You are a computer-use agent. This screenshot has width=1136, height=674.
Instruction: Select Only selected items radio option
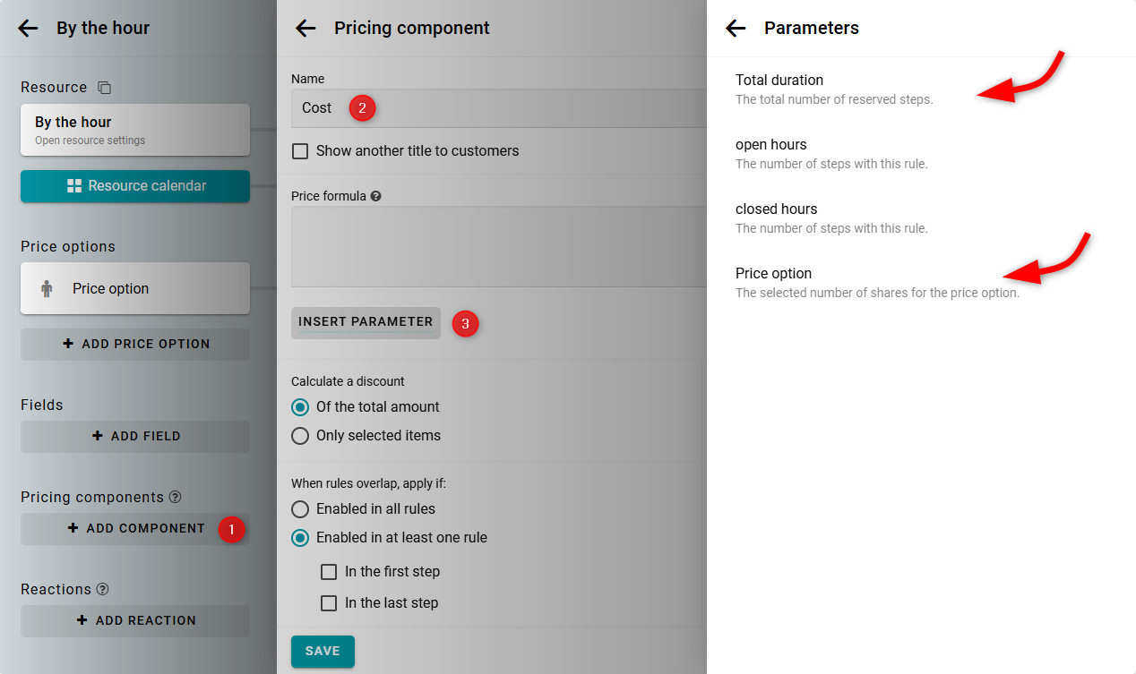[x=300, y=436]
